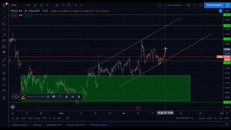This screenshot has height=130, width=231.
Task: Lock the selected drawing in floating toolbar
Action: click(x=66, y=97)
